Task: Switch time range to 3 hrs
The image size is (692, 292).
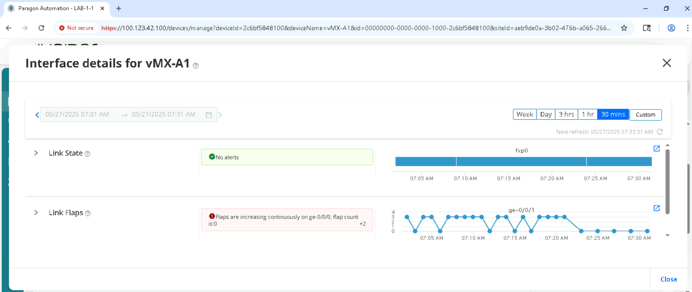Action: [566, 115]
